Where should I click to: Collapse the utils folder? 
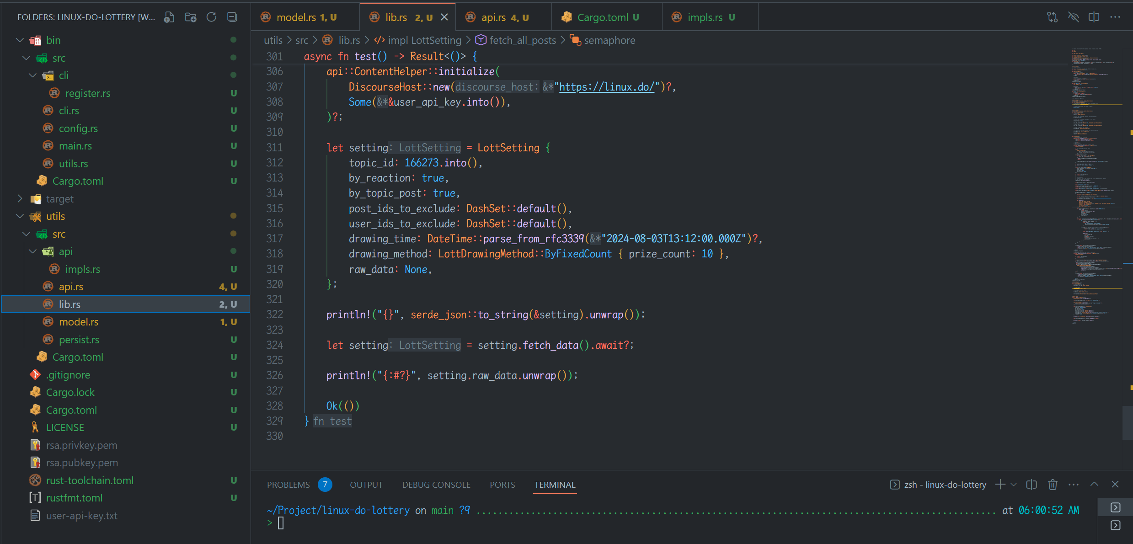pos(20,216)
